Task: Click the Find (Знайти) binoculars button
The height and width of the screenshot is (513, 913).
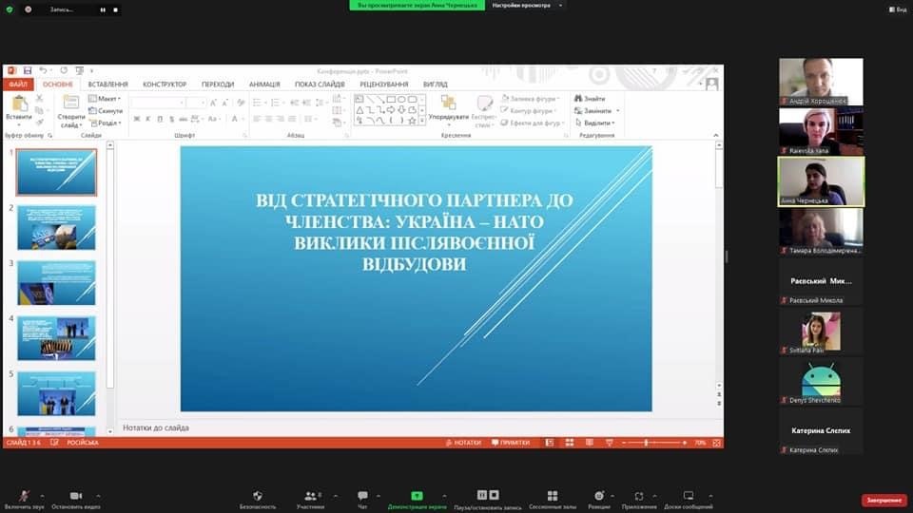Action: point(590,98)
